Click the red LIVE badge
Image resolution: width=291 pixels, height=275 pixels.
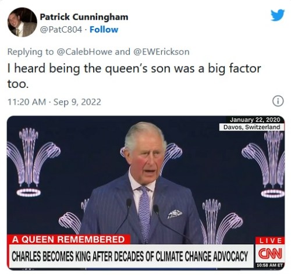(x=271, y=241)
